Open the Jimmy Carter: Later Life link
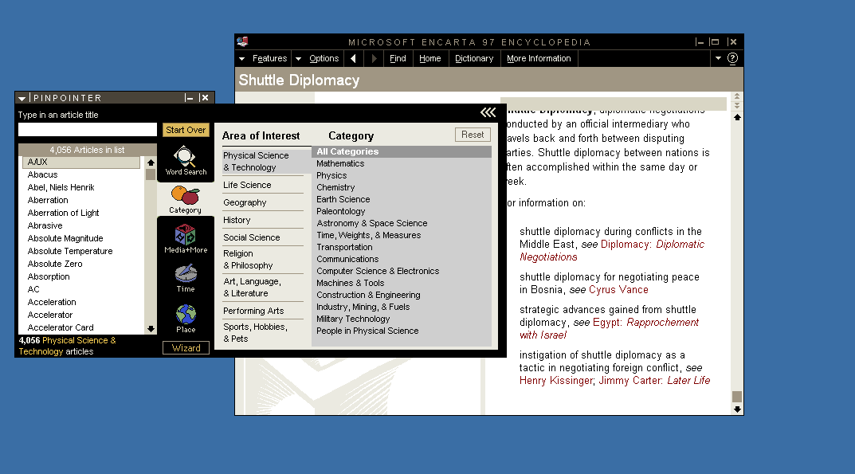 click(x=654, y=380)
